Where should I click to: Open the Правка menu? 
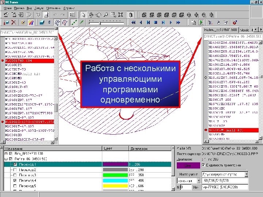click(x=19, y=8)
